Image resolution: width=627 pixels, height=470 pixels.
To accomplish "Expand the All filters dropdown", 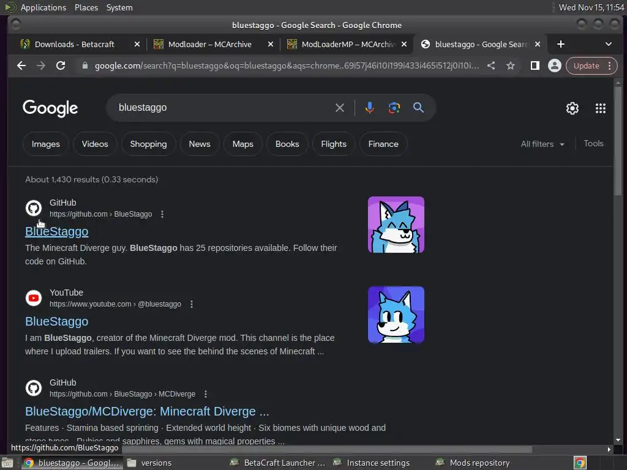I will coord(543,144).
